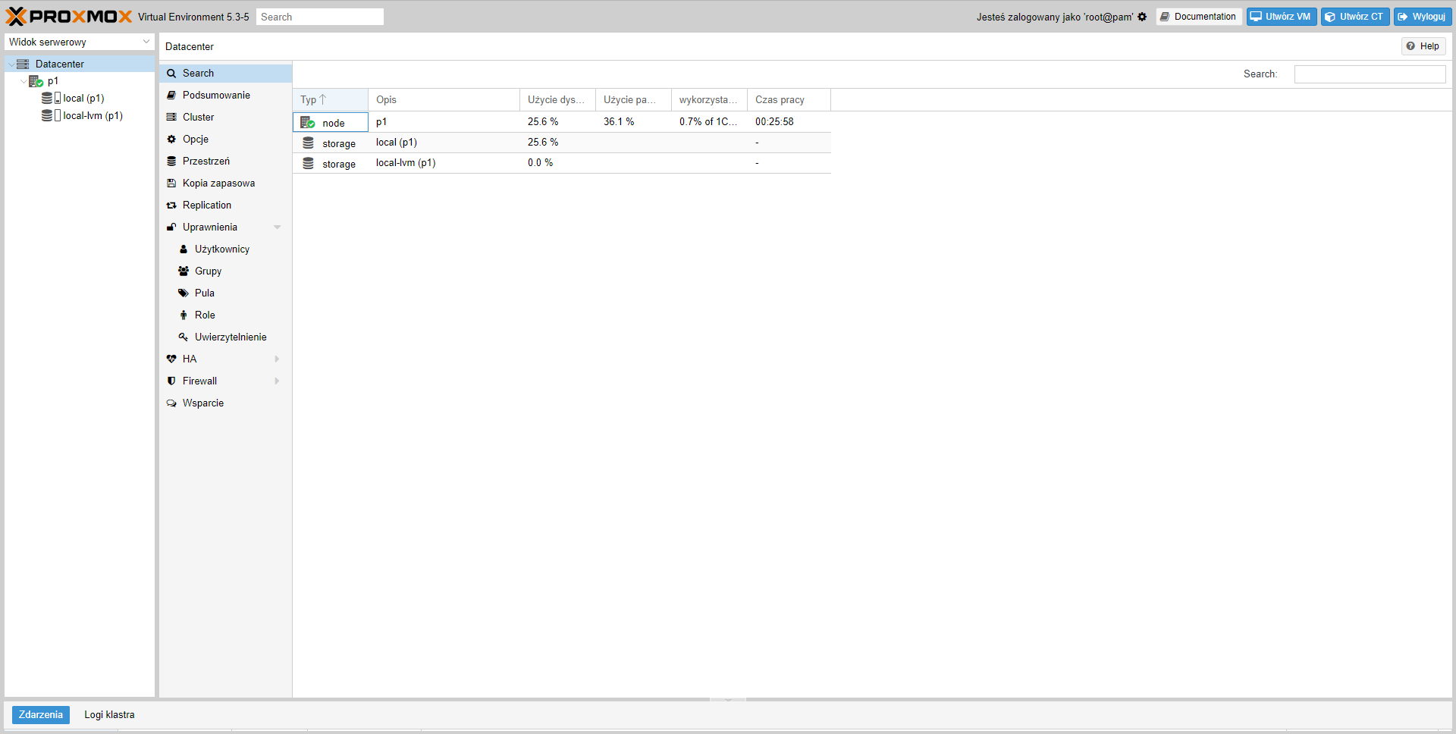This screenshot has width=1456, height=734.
Task: Open the HA heartbeat menu entry
Action: click(189, 359)
